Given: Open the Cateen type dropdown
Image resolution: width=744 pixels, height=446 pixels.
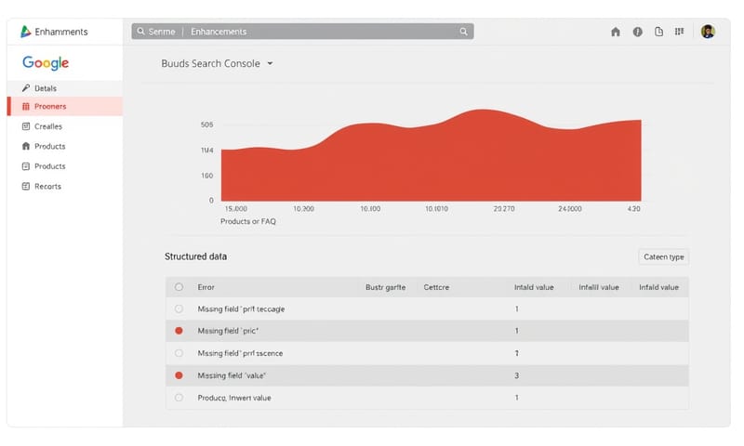Looking at the screenshot, I should [x=664, y=256].
